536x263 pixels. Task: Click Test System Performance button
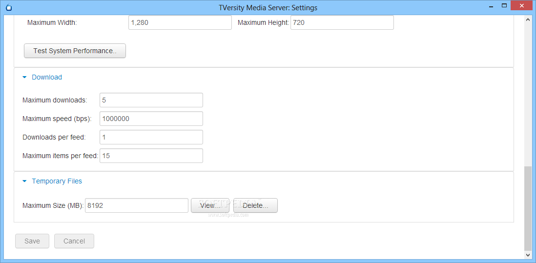75,51
